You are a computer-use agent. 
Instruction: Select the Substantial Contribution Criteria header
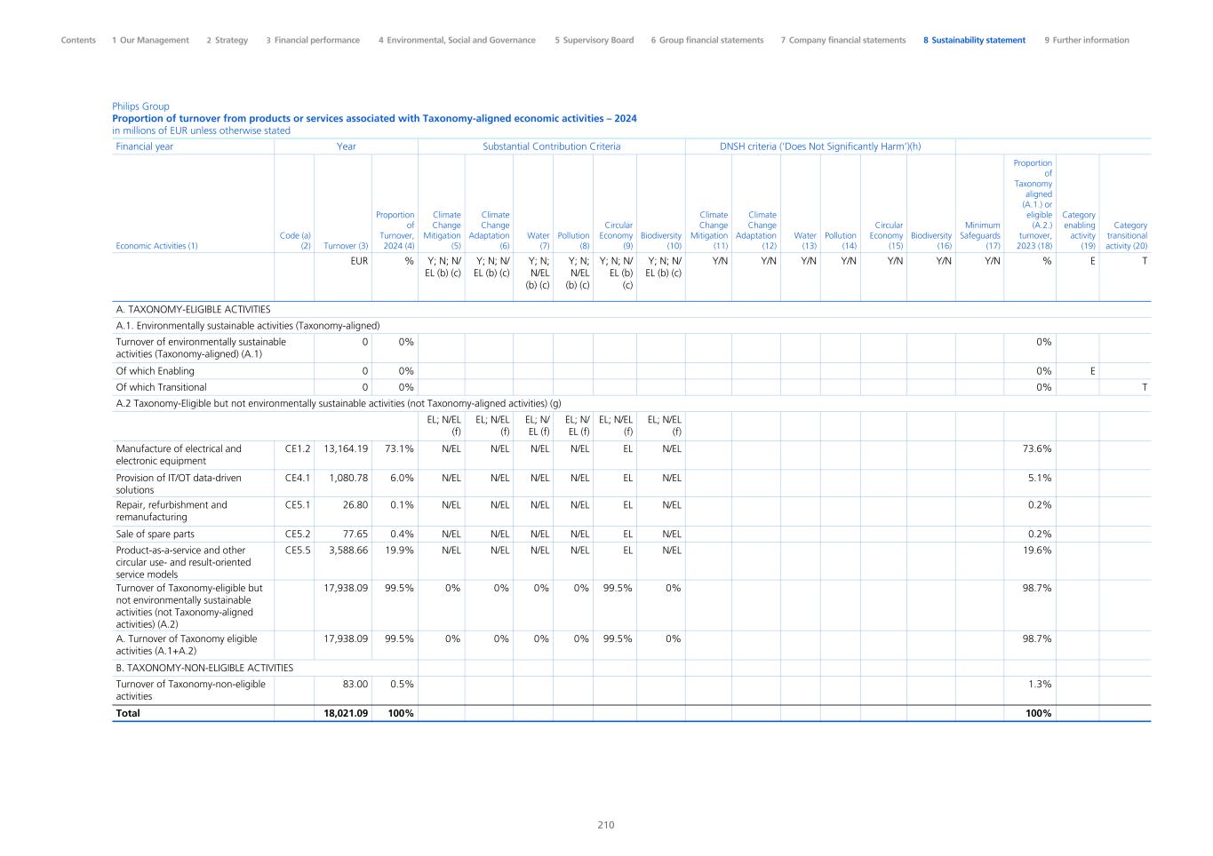[x=551, y=147]
